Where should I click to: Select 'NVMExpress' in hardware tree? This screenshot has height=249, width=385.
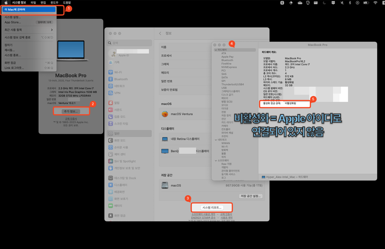pyautogui.click(x=229, y=67)
